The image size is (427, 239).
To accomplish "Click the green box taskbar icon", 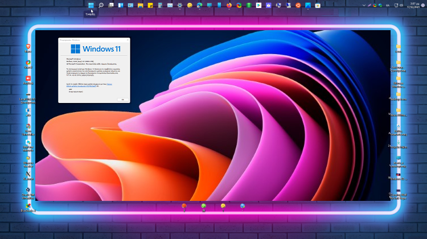I will [x=249, y=5].
